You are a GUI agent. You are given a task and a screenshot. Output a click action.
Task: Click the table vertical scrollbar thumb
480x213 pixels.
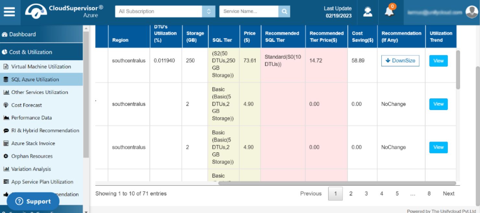(458, 69)
